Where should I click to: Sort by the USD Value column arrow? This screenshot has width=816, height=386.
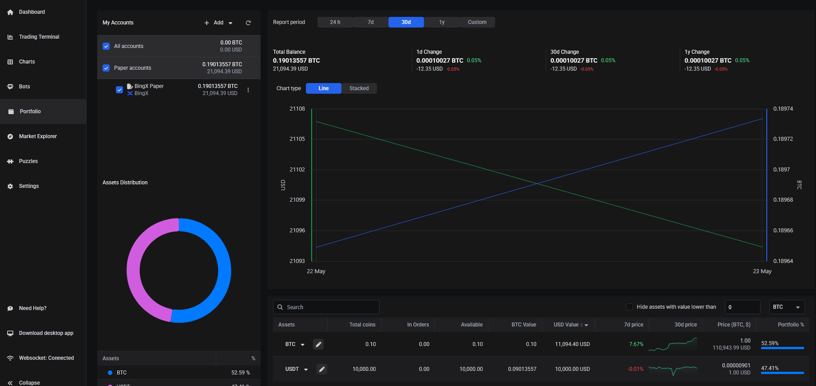tap(586, 325)
